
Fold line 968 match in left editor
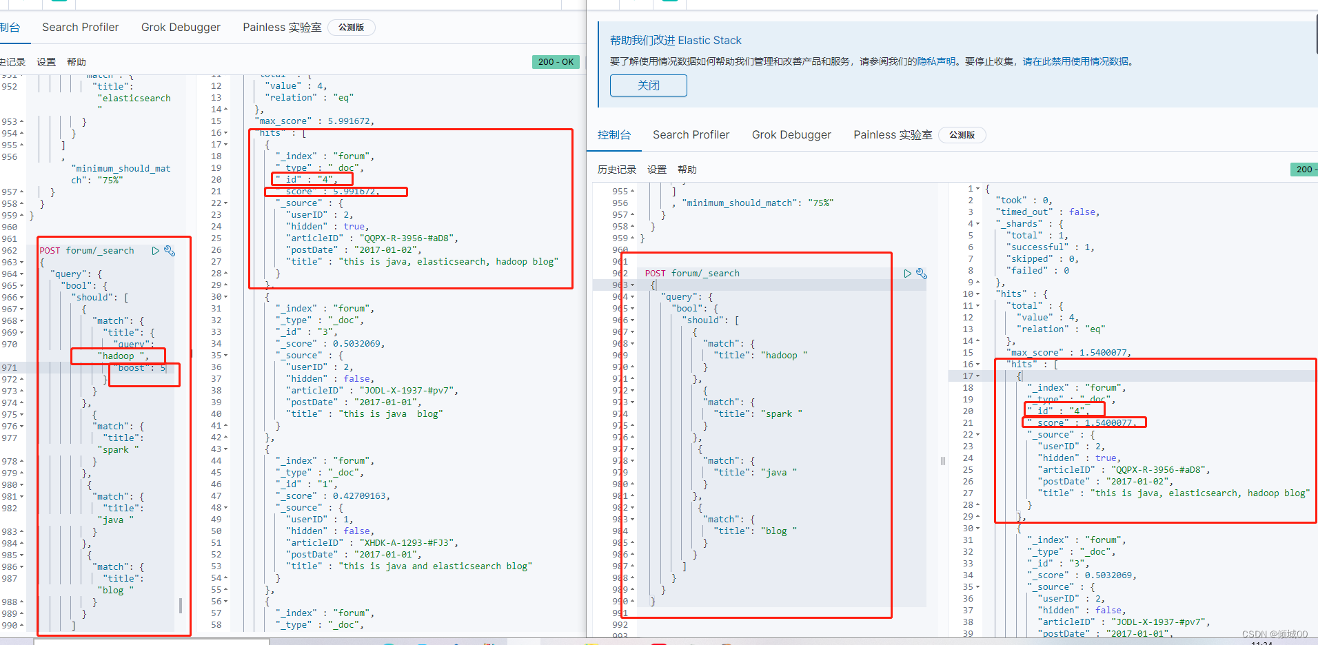click(x=22, y=321)
